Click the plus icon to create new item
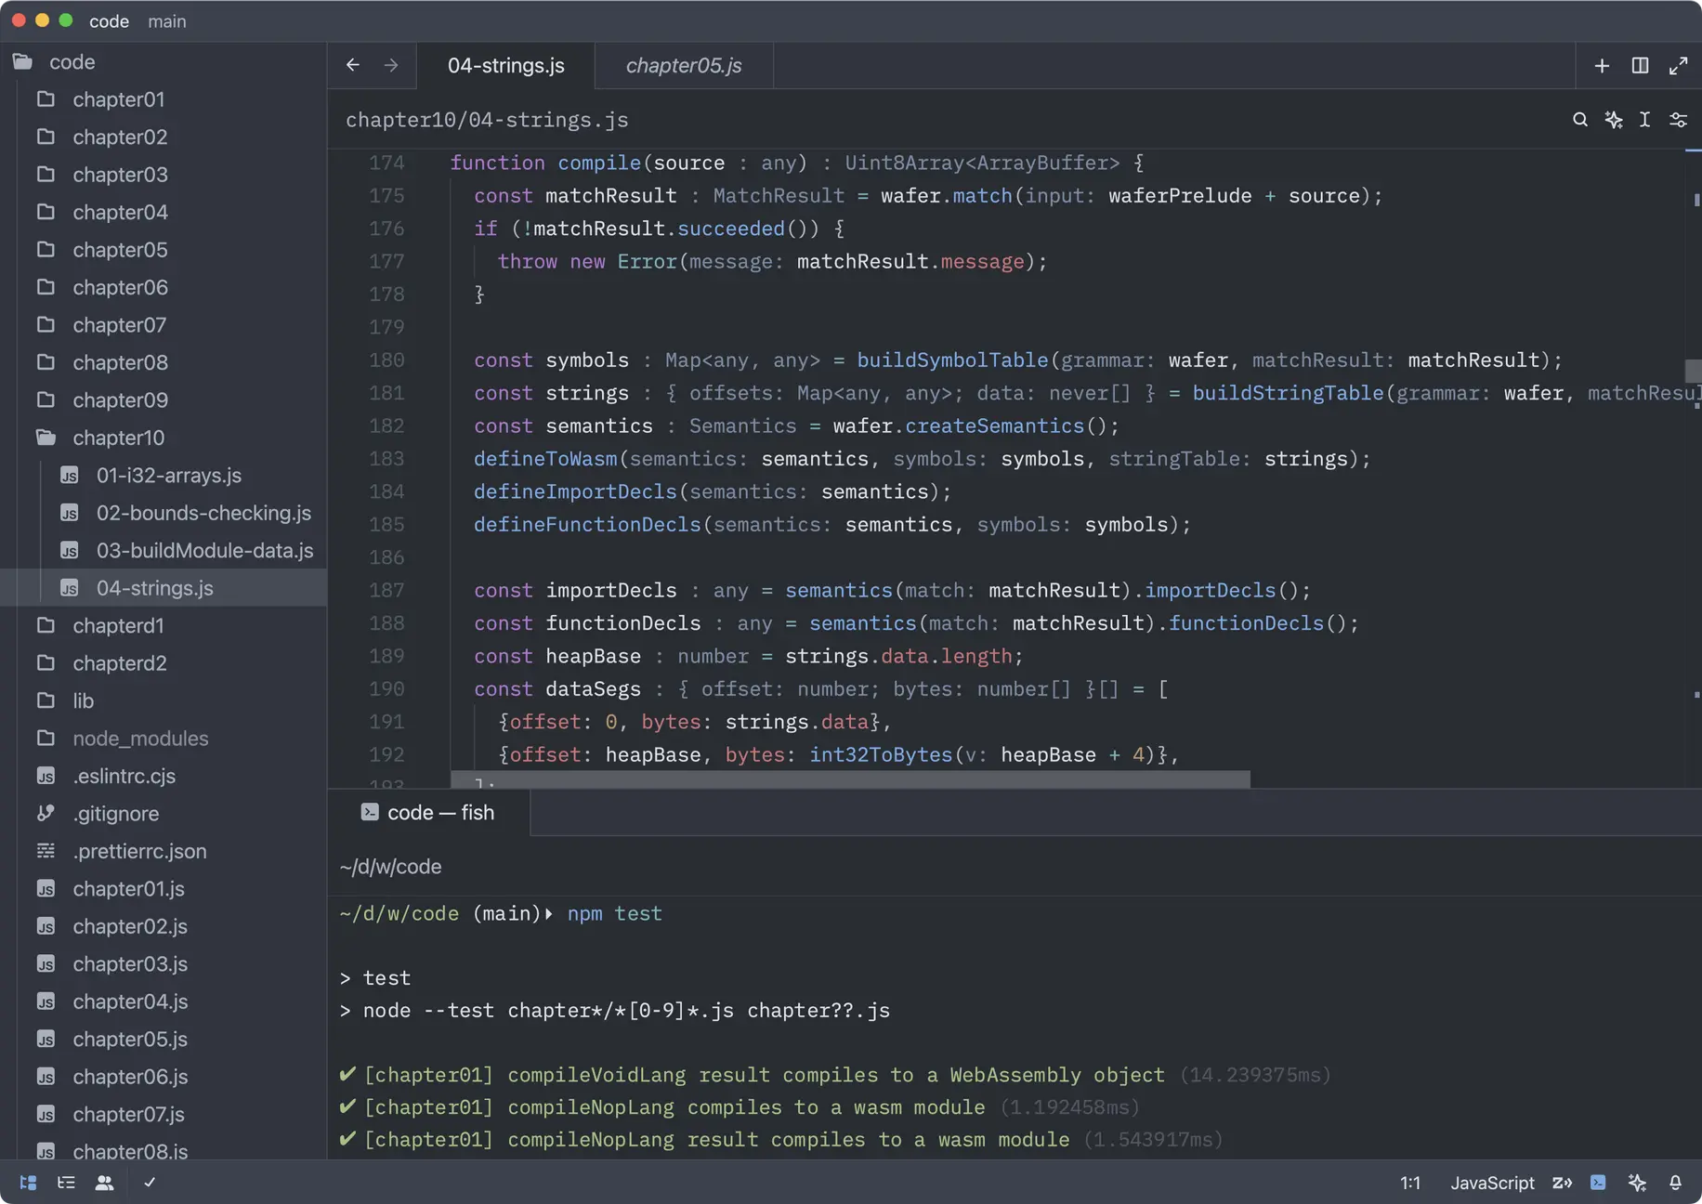Screen dimensions: 1702x1204 click(1602, 65)
